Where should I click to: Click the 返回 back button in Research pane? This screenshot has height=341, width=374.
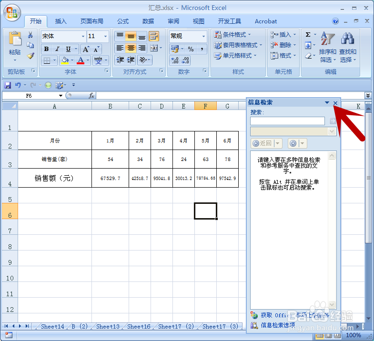click(x=263, y=143)
